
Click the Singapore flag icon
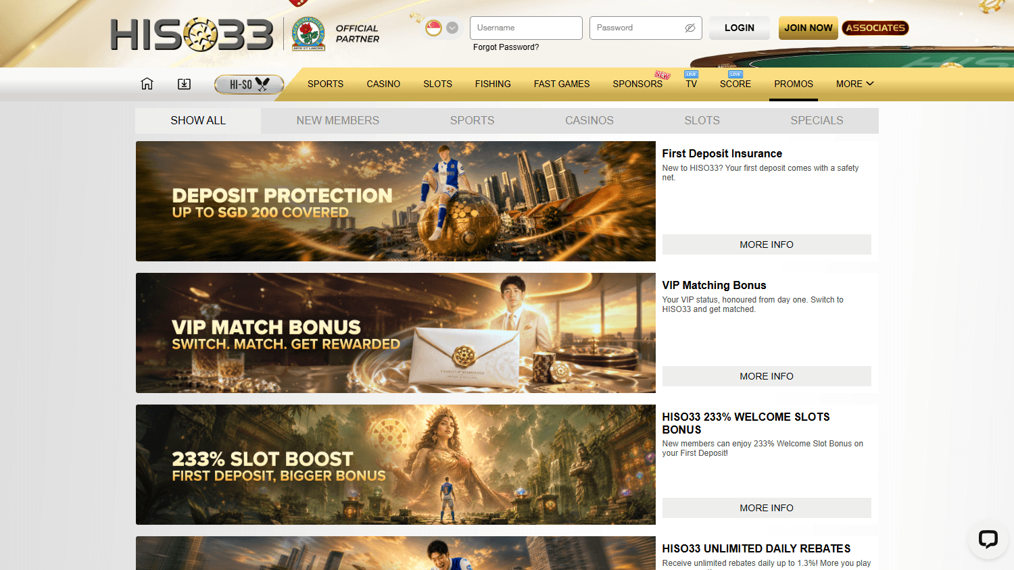433,28
